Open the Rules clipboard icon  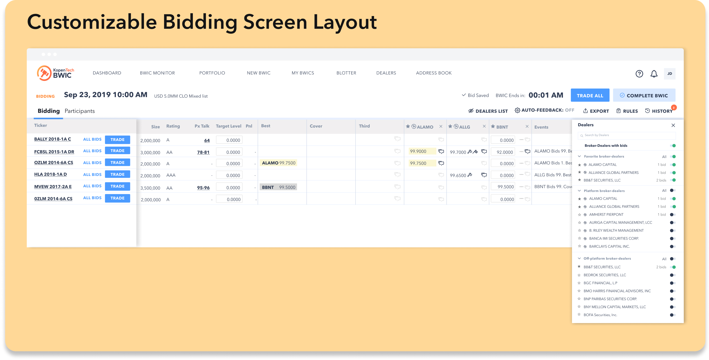[618, 111]
